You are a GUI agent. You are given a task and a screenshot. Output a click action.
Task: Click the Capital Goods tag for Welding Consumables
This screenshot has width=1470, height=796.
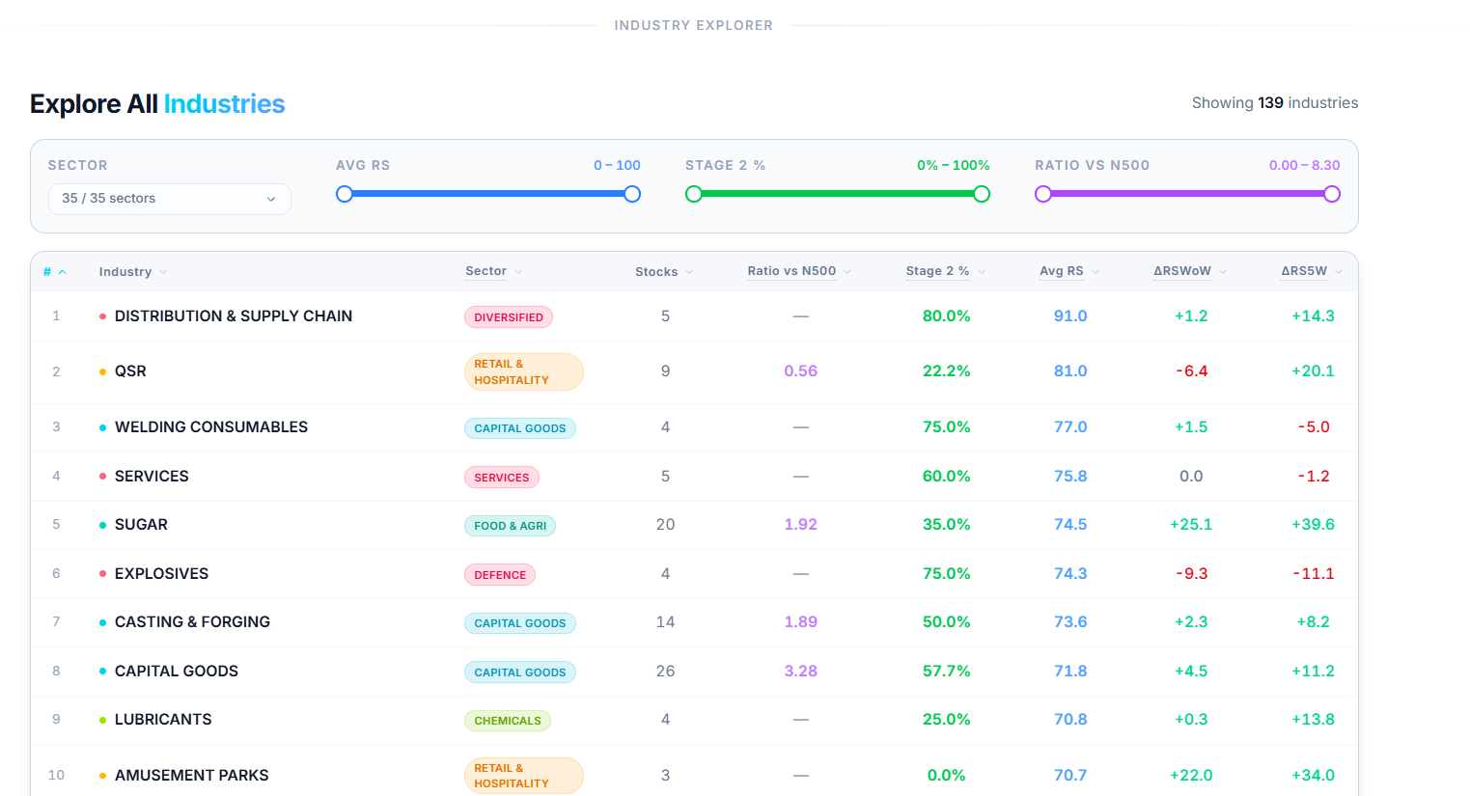pyautogui.click(x=520, y=428)
